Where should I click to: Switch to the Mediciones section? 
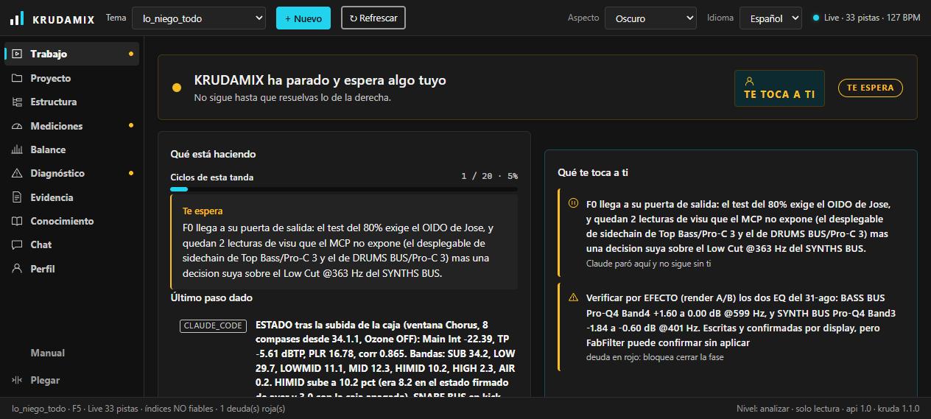tap(71, 126)
